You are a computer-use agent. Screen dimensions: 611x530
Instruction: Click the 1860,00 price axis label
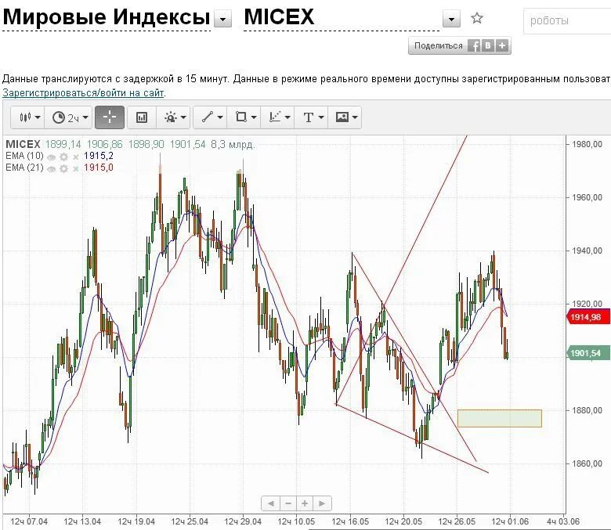(x=587, y=463)
